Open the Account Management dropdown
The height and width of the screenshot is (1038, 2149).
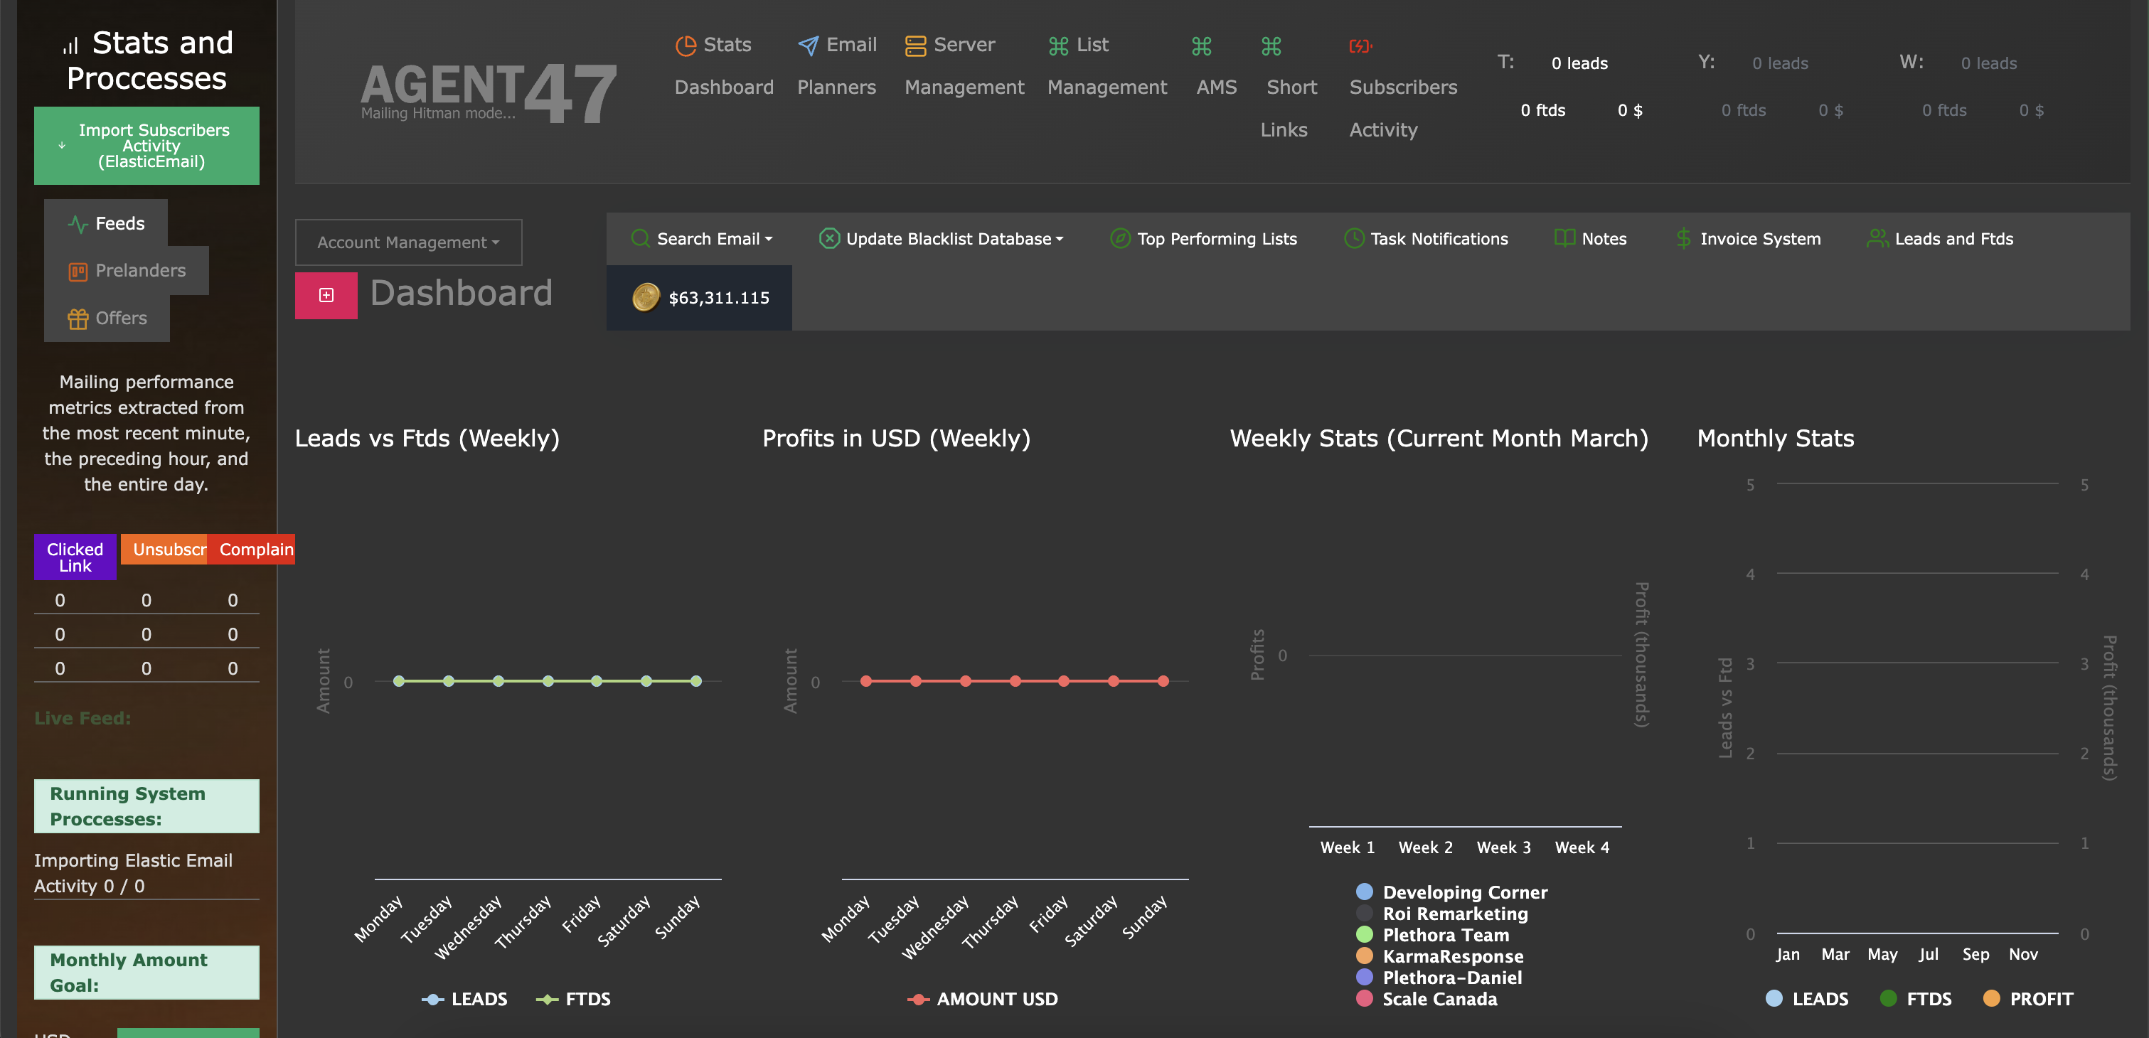(408, 242)
